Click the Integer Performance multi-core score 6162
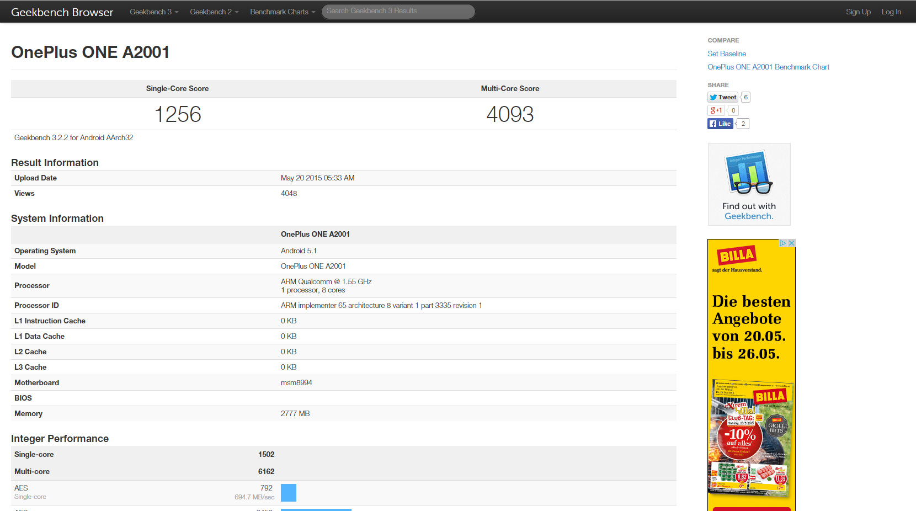The image size is (916, 511). pos(266,471)
